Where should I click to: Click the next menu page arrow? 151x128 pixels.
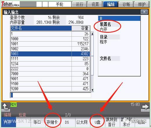(145, 107)
